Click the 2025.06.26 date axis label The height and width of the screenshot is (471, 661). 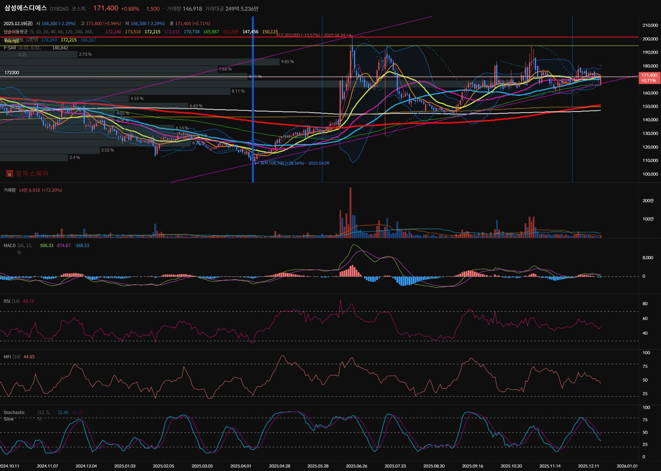pos(356,466)
